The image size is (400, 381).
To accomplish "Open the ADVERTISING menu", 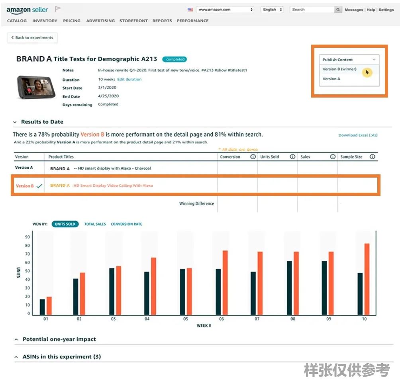I will pos(100,21).
